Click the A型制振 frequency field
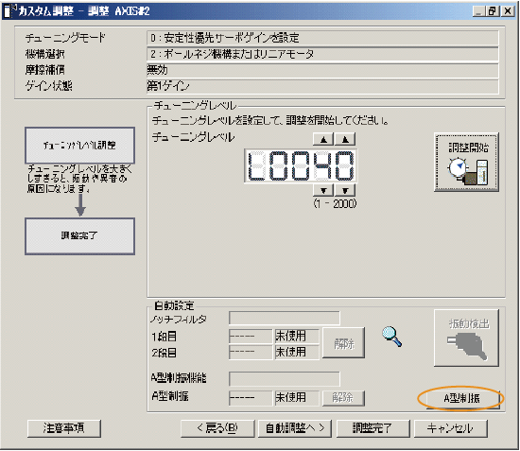 [251, 398]
